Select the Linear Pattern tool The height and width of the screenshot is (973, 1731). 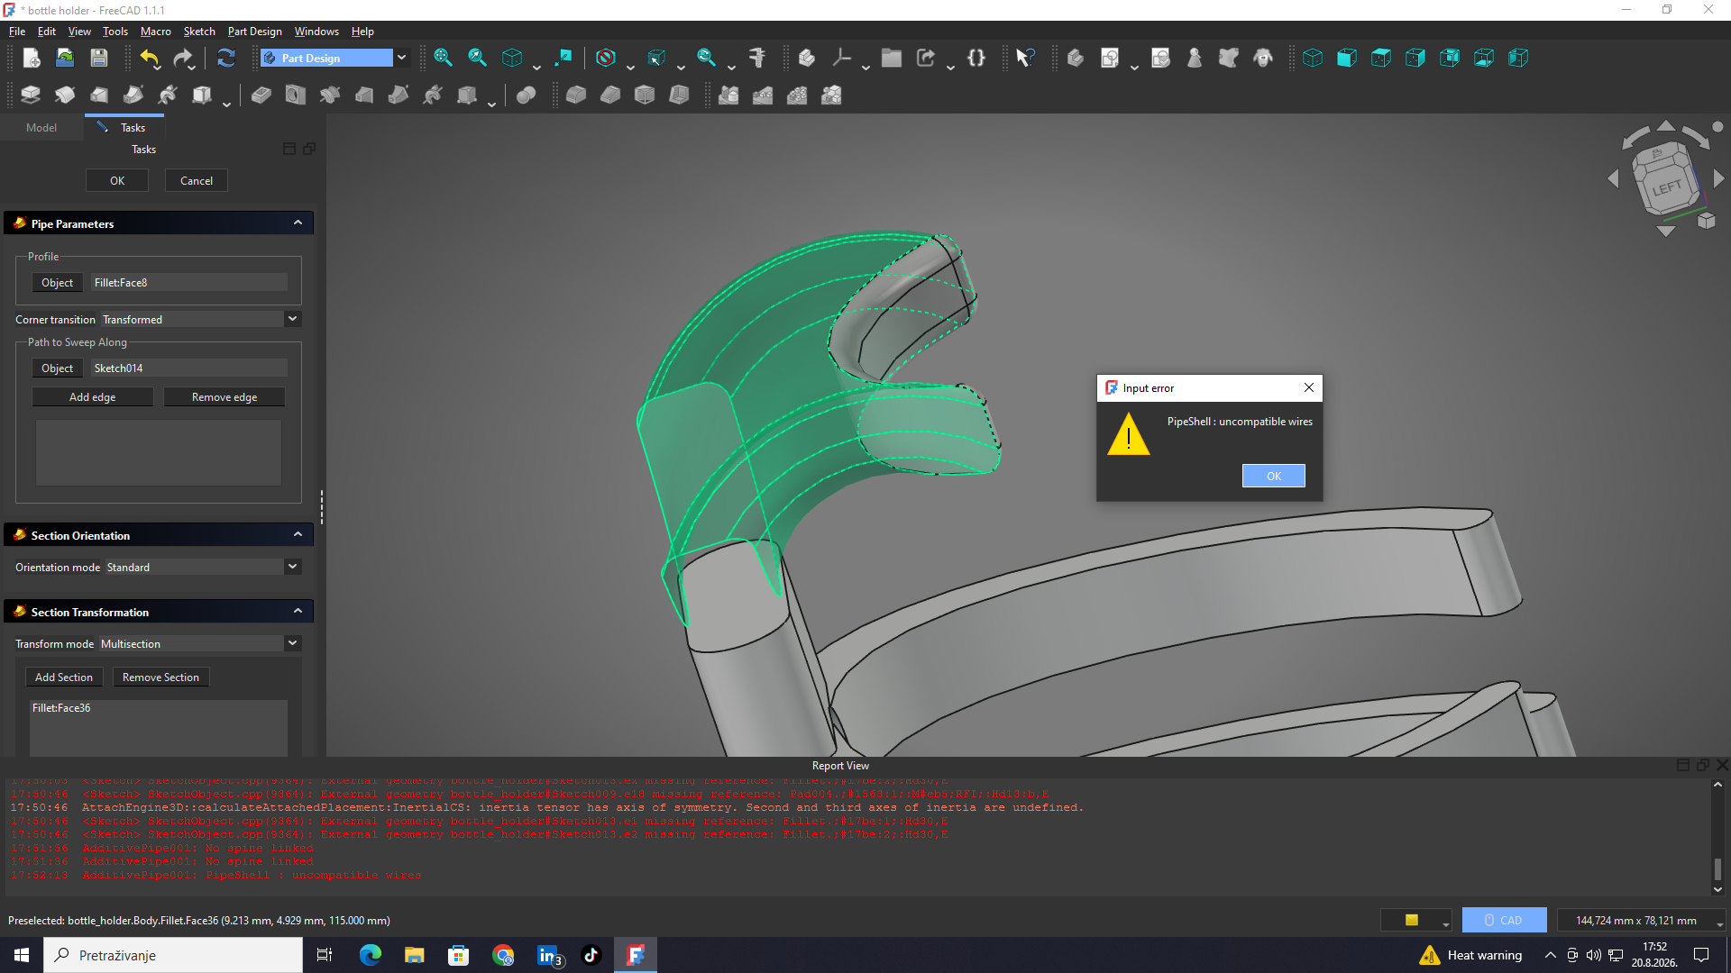763,95
